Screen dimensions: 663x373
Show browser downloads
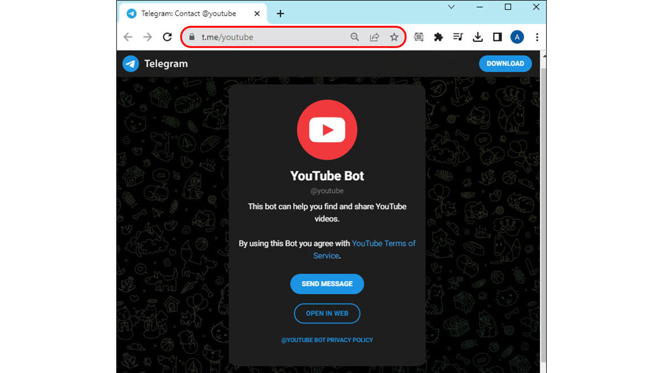tap(478, 37)
